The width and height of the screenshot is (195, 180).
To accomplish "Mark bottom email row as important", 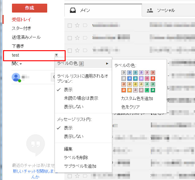I will (x=85, y=176).
